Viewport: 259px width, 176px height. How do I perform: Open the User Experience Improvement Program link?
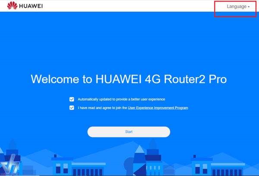click(158, 108)
